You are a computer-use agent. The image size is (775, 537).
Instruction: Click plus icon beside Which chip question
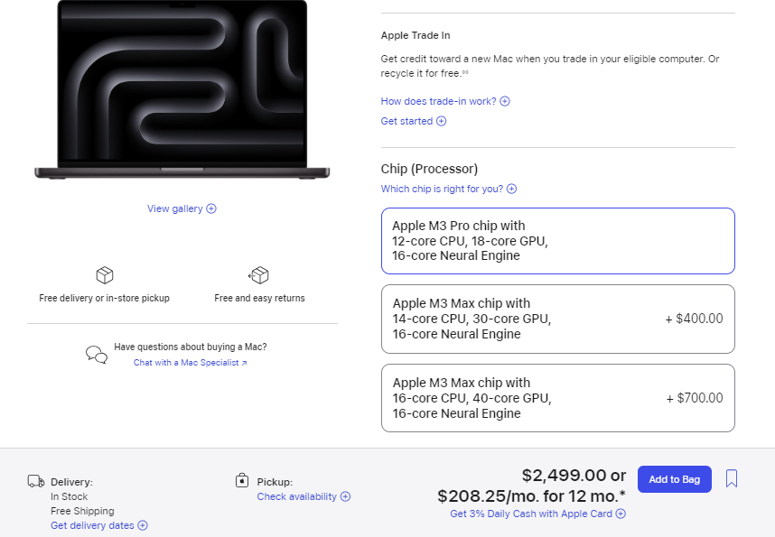click(511, 189)
